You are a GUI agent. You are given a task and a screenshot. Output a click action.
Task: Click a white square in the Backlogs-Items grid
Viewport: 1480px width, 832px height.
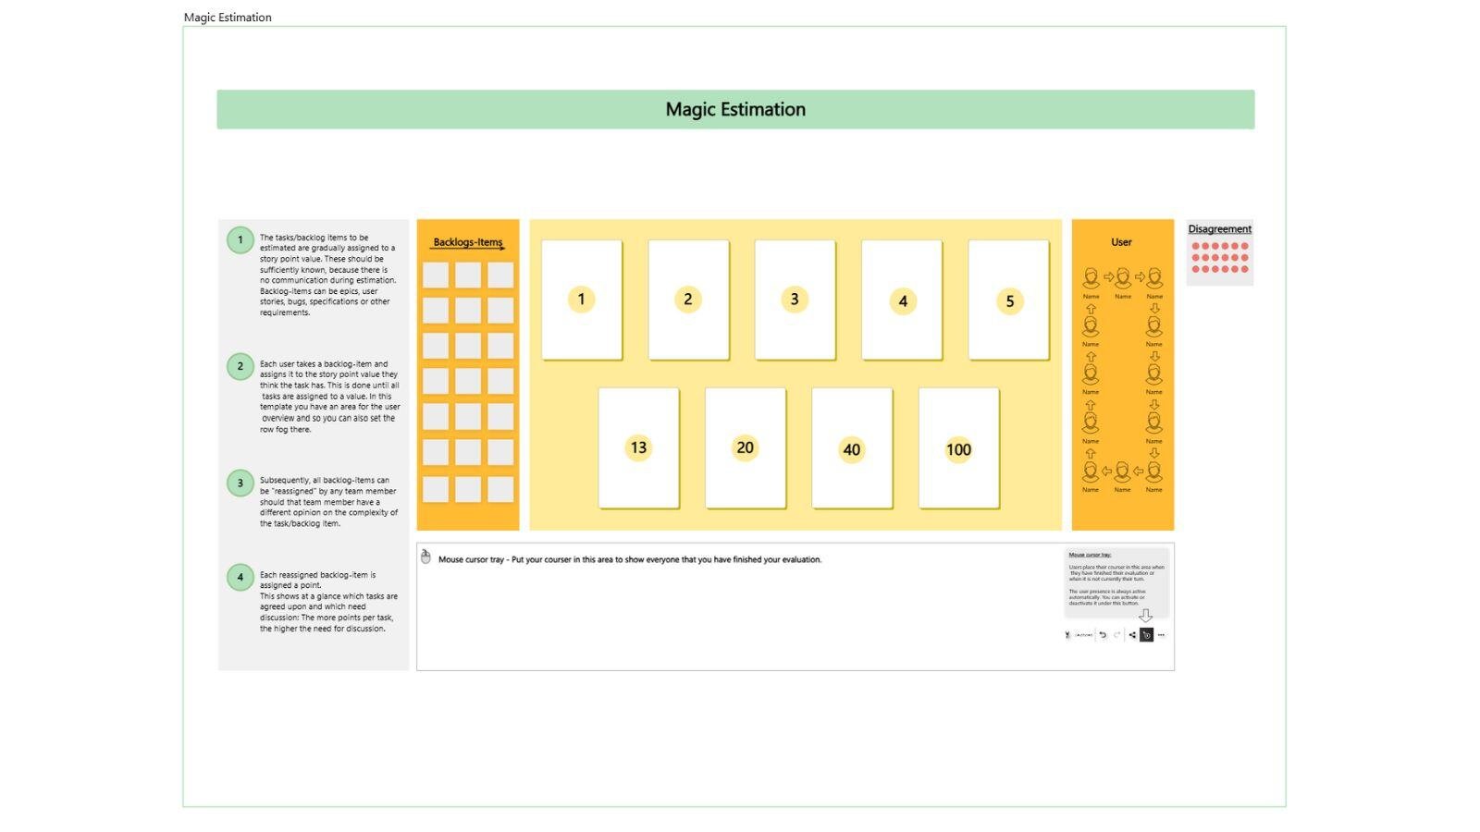[x=435, y=275]
